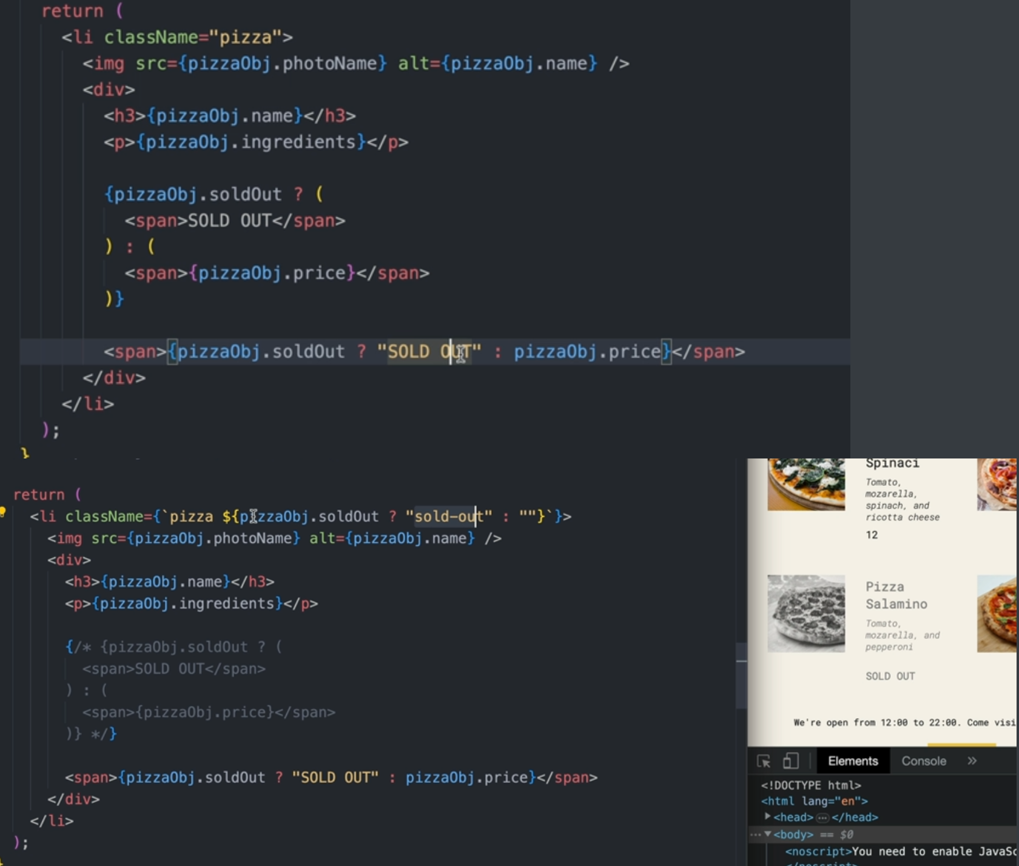Click the grayscale Pizza Salamino photo
The image size is (1019, 866).
pyautogui.click(x=805, y=614)
